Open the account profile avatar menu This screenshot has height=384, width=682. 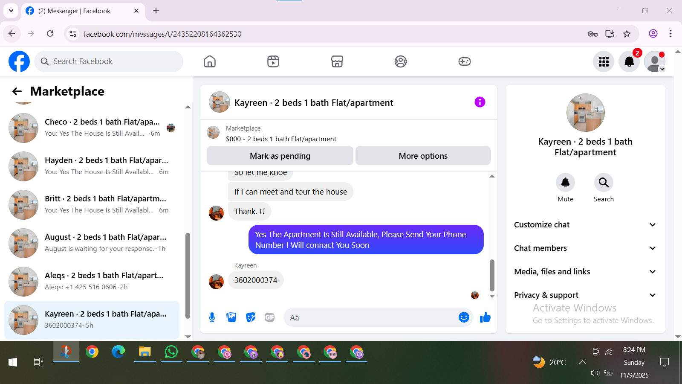pyautogui.click(x=655, y=61)
